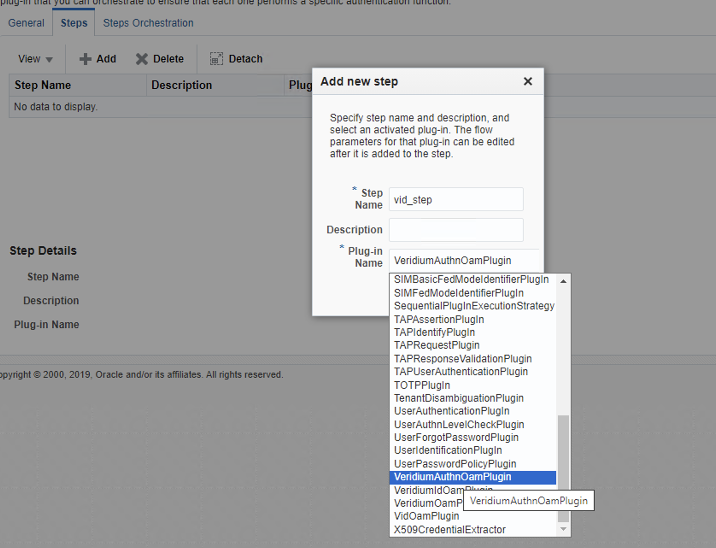Pick VidOamPlugin from the dropdown list
716x548 pixels.
coord(426,516)
